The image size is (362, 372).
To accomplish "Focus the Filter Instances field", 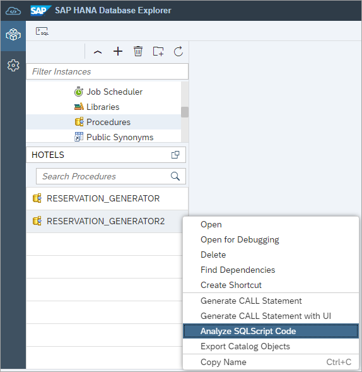I will [x=107, y=71].
